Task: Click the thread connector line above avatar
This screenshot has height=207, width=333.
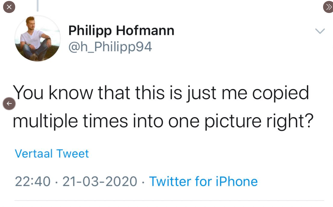Action: (38, 6)
